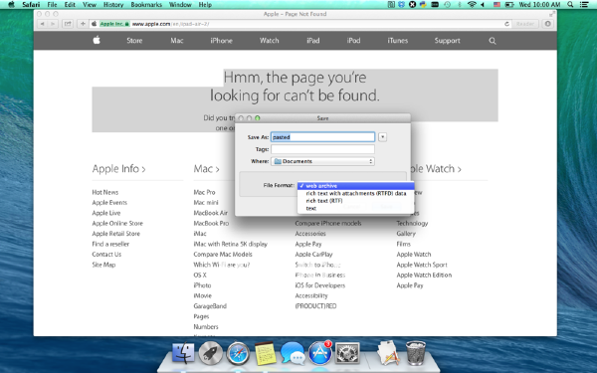Open the Window menu

click(180, 5)
